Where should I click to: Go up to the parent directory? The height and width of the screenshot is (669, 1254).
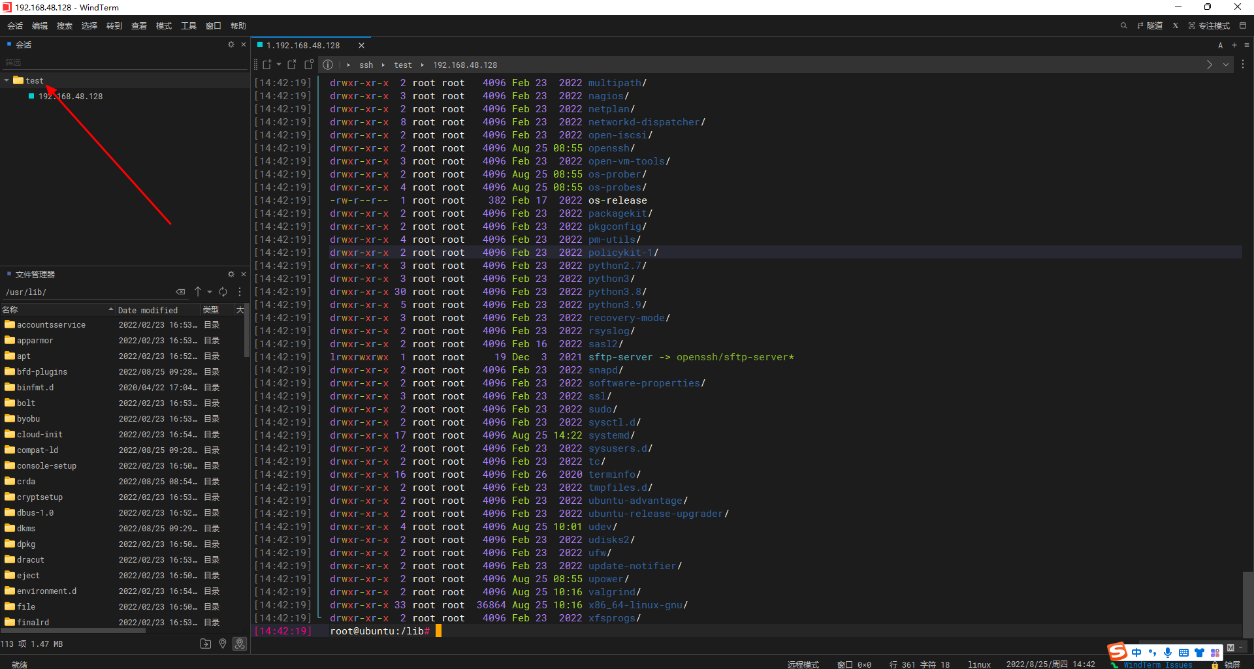(198, 292)
